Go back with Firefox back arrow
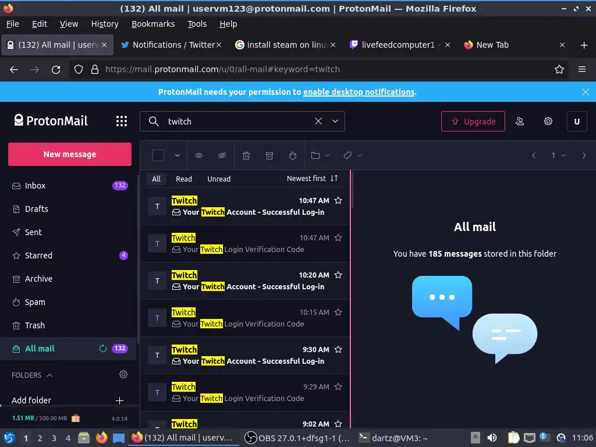Image resolution: width=596 pixels, height=447 pixels. tap(14, 70)
